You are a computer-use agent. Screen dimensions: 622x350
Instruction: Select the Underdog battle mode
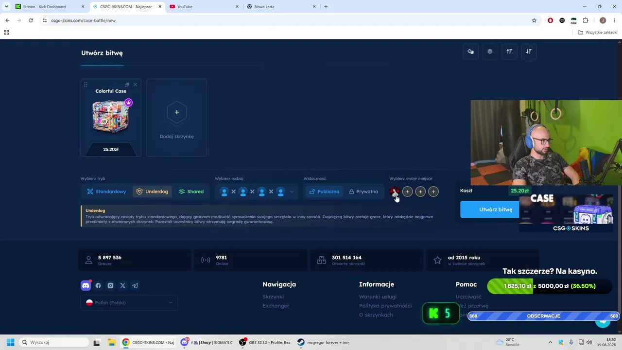152,192
